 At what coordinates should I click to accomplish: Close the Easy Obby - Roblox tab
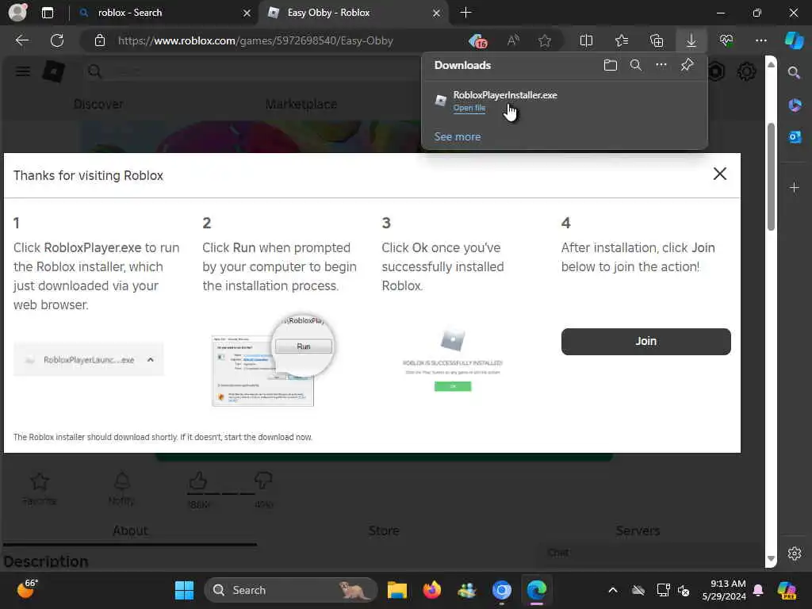coord(436,13)
